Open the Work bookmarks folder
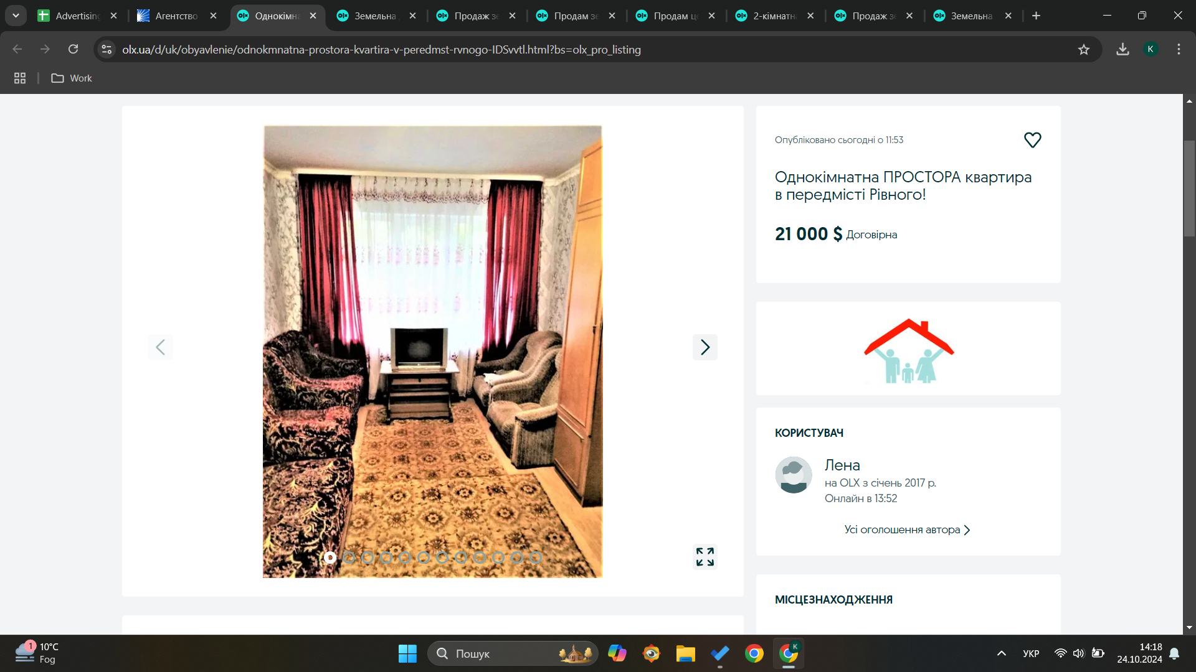The height and width of the screenshot is (672, 1196). 72,78
